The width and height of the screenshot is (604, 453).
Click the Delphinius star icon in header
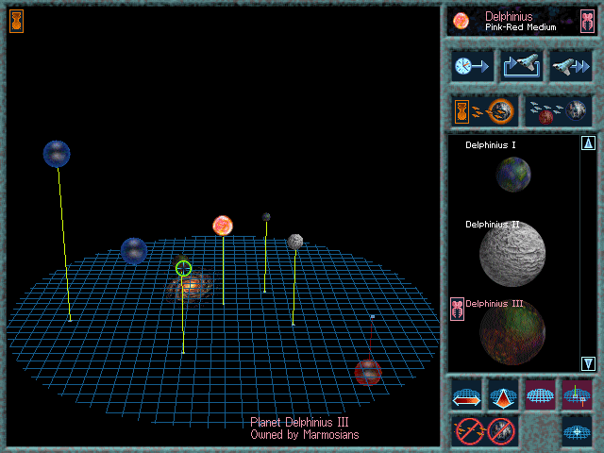(x=461, y=21)
